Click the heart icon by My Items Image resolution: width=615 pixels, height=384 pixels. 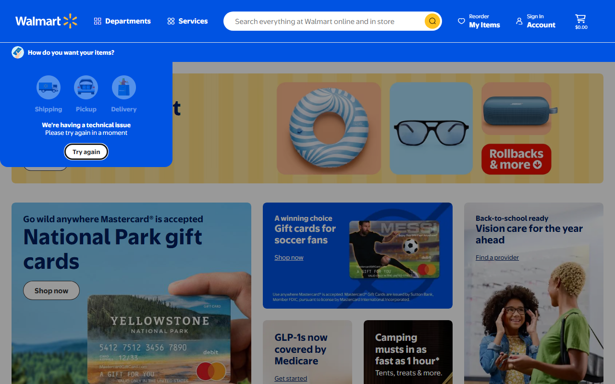tap(461, 21)
